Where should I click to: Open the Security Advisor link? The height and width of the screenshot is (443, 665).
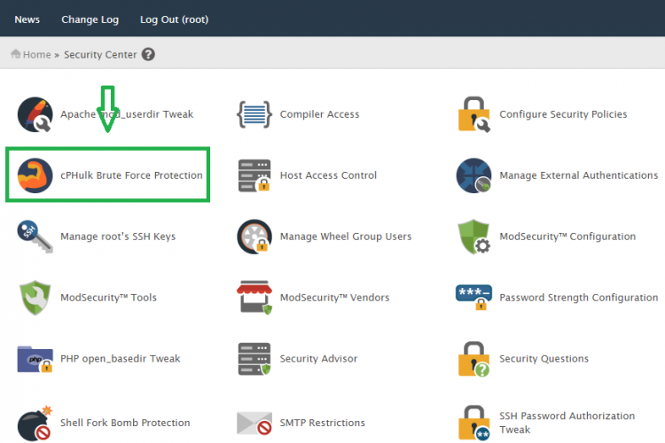(318, 359)
